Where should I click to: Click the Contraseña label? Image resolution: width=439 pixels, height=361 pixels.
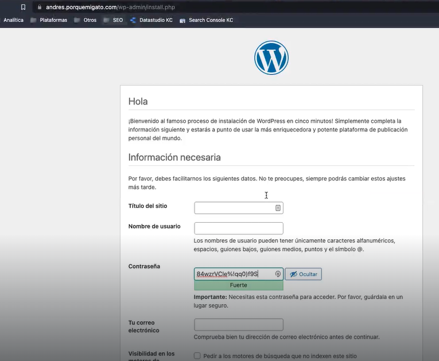click(x=144, y=266)
